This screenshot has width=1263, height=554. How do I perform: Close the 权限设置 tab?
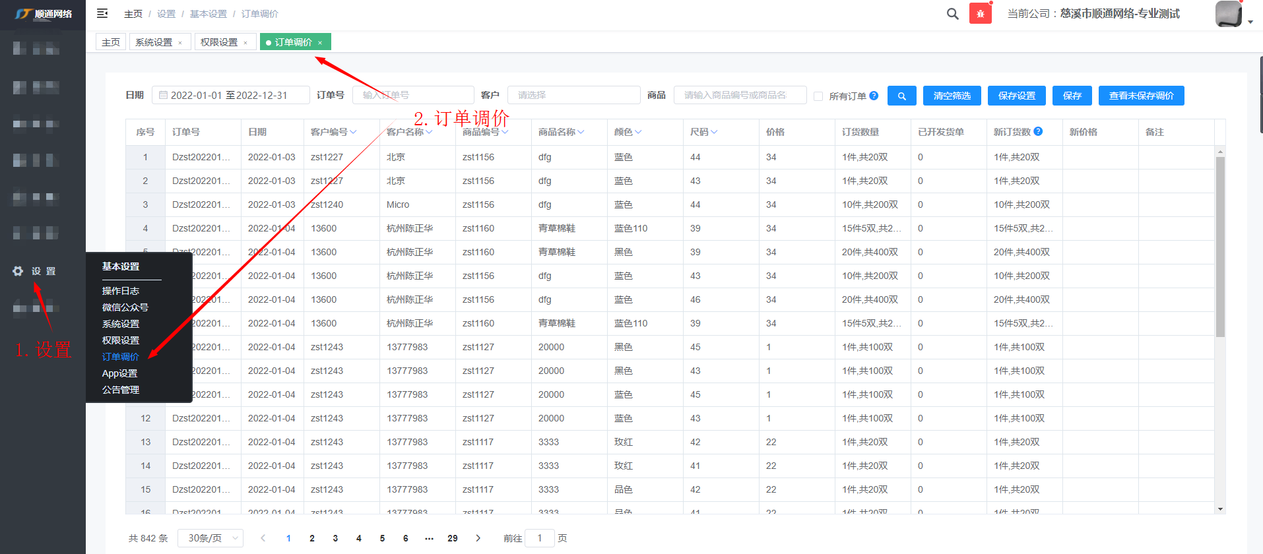[x=245, y=43]
